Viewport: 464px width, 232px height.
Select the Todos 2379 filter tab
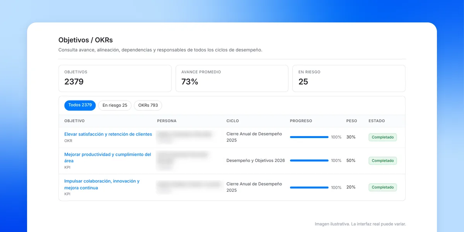click(x=80, y=105)
